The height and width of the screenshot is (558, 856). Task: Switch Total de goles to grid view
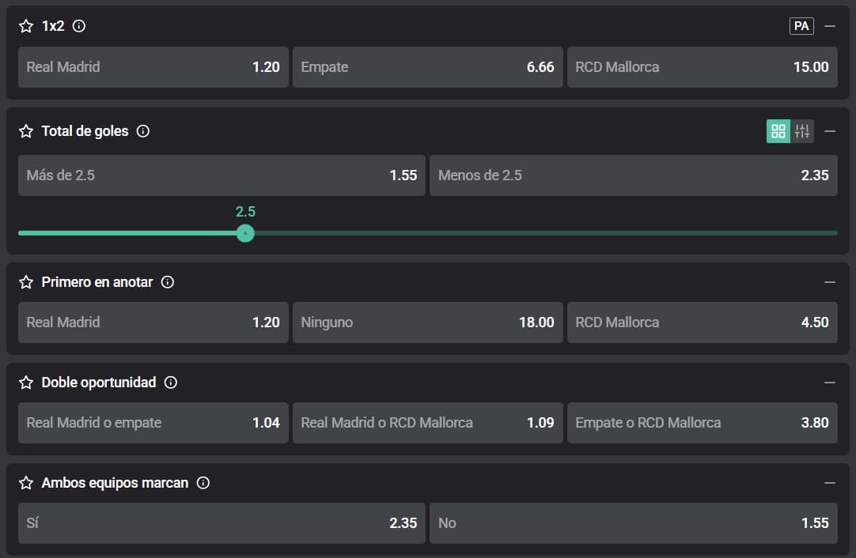pos(778,131)
